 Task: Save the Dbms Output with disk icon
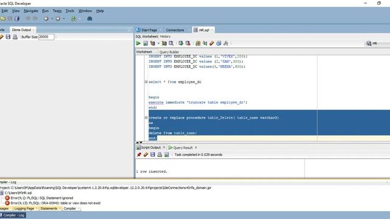click(x=8, y=37)
